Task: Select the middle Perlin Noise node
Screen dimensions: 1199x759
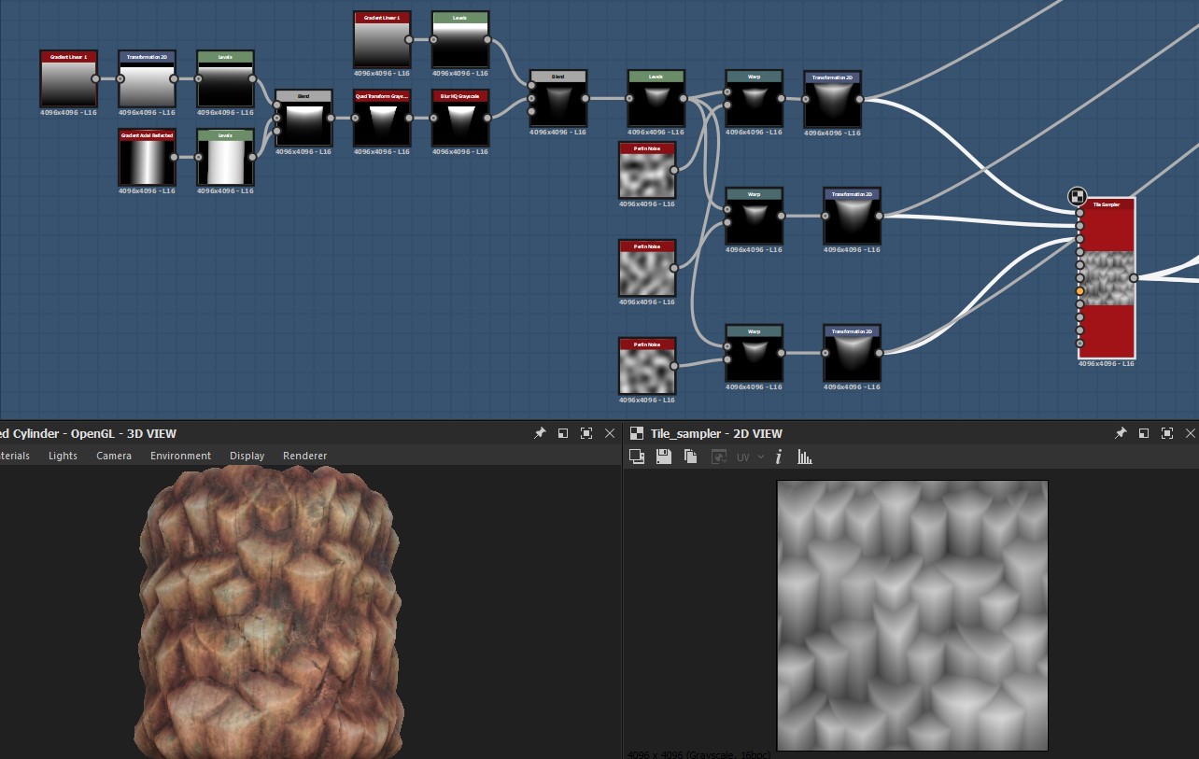Action: [647, 268]
